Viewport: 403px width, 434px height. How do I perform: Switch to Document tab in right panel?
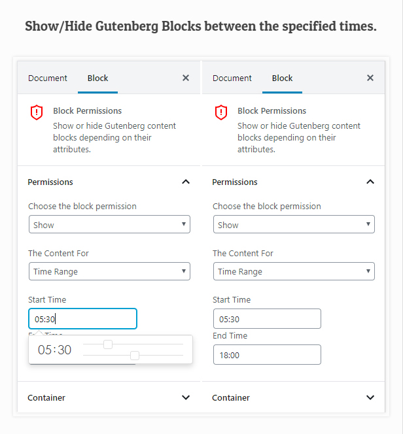(x=232, y=78)
